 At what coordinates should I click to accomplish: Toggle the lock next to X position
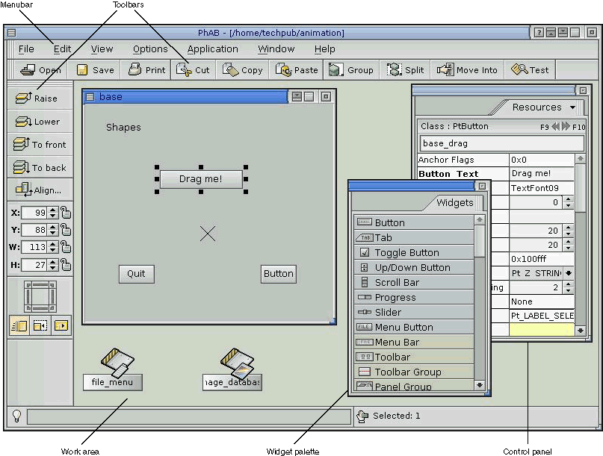point(67,213)
